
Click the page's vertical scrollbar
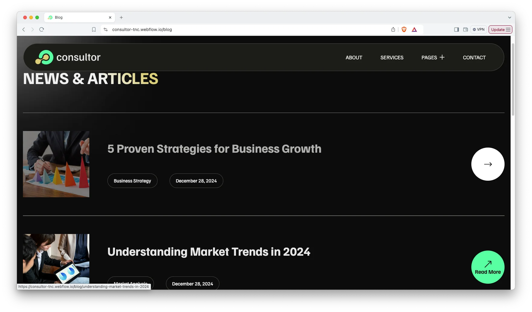pos(513,80)
